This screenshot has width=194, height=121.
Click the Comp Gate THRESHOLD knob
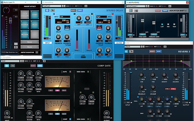point(21,102)
